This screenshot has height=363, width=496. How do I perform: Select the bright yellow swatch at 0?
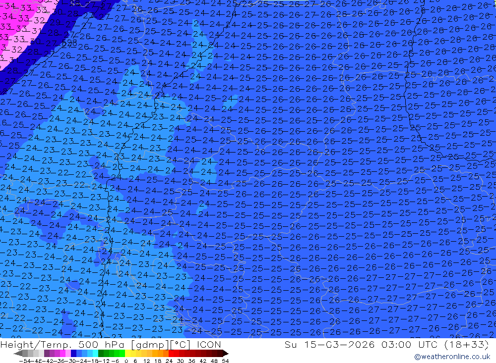pos(127,353)
